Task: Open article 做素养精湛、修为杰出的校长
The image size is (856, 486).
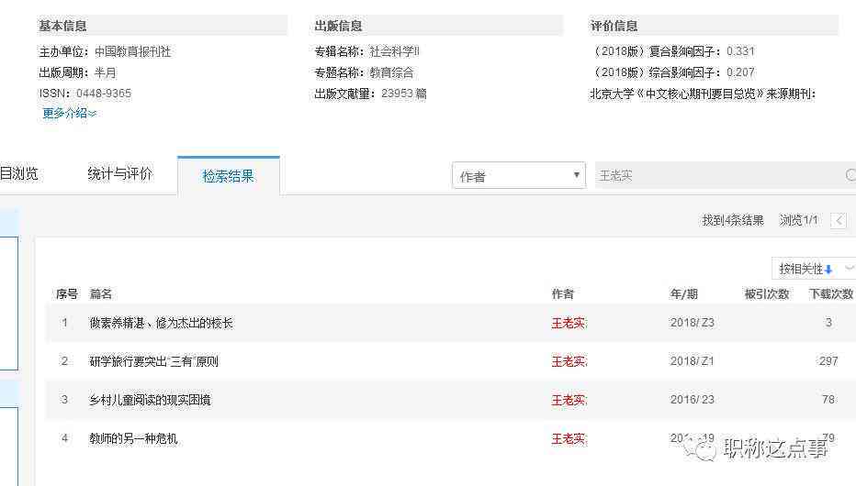Action: click(161, 323)
